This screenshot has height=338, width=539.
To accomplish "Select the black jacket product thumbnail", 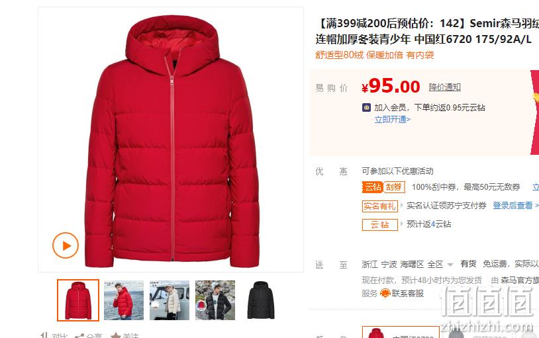I will click(261, 300).
